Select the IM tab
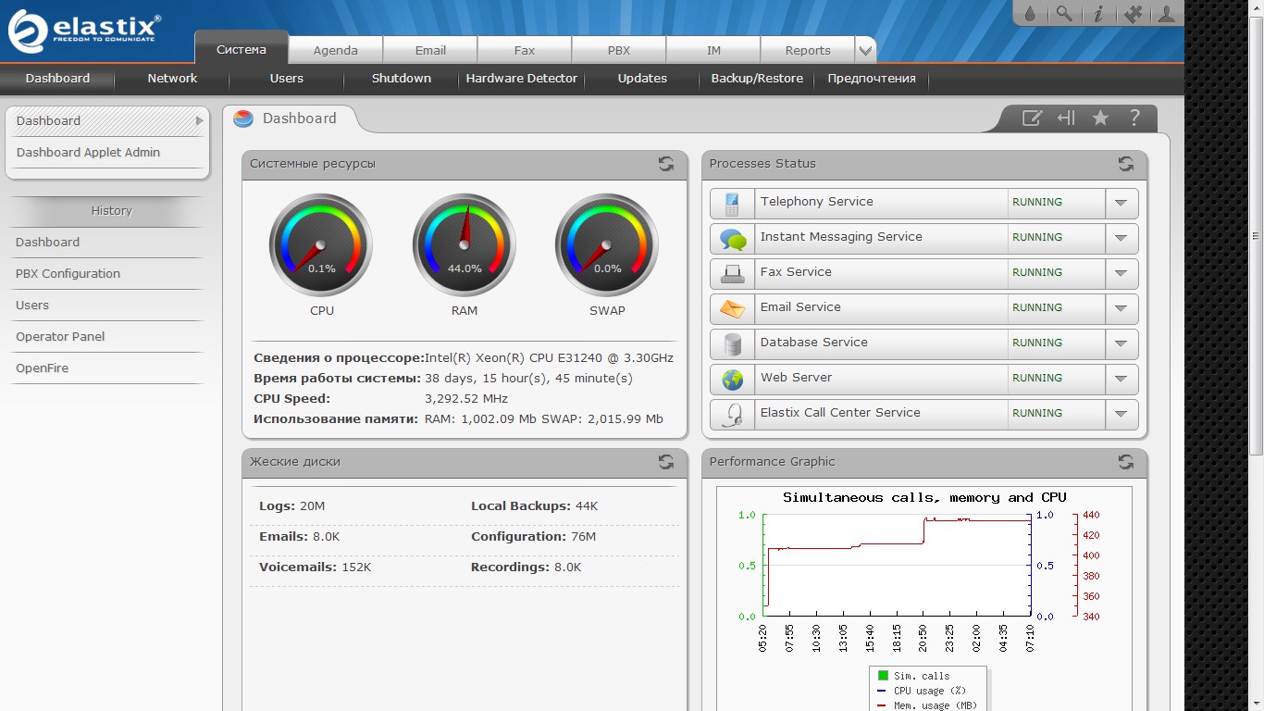1264x711 pixels. [713, 51]
